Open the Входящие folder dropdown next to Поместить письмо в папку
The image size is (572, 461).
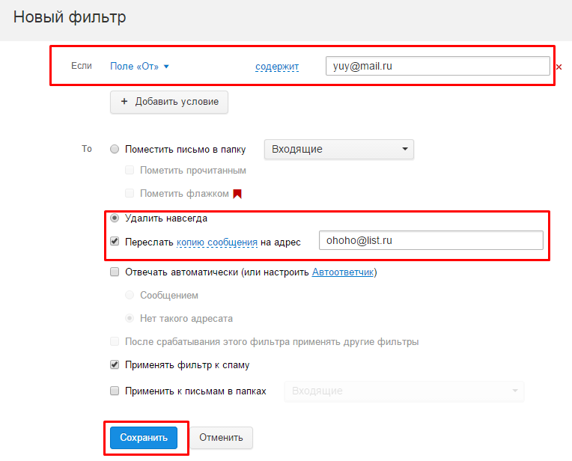[x=339, y=149]
